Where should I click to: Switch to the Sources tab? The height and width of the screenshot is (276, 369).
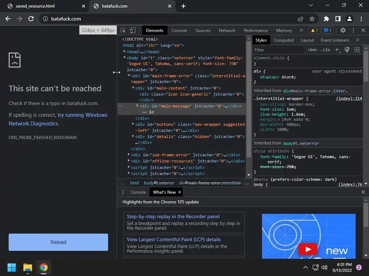coord(203,31)
